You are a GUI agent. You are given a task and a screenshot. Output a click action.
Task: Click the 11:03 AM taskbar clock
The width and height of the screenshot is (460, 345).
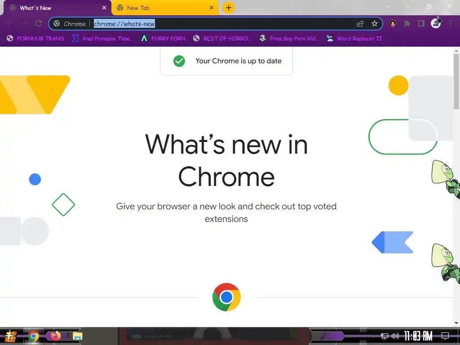pyautogui.click(x=418, y=336)
